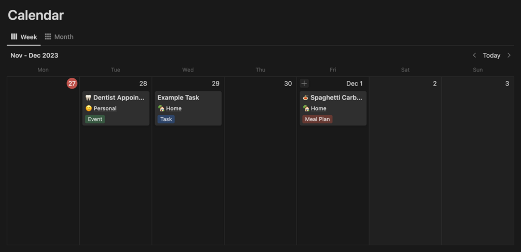Open the Dentist Appointment card
The width and height of the screenshot is (521, 252).
tap(119, 97)
